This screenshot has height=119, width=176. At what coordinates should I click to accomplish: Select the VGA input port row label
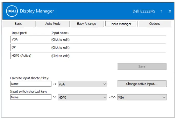[x=15, y=39]
